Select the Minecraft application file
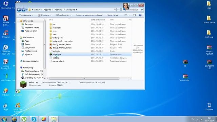This screenshot has height=122, width=217. [90, 54]
